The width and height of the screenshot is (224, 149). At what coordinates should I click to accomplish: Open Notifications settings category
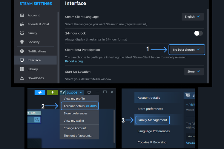tap(36, 51)
